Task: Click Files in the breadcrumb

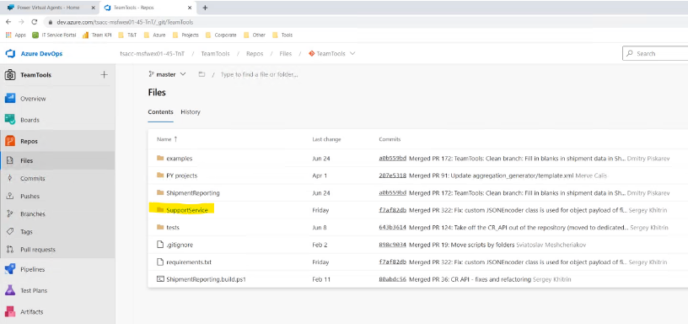Action: 286,53
